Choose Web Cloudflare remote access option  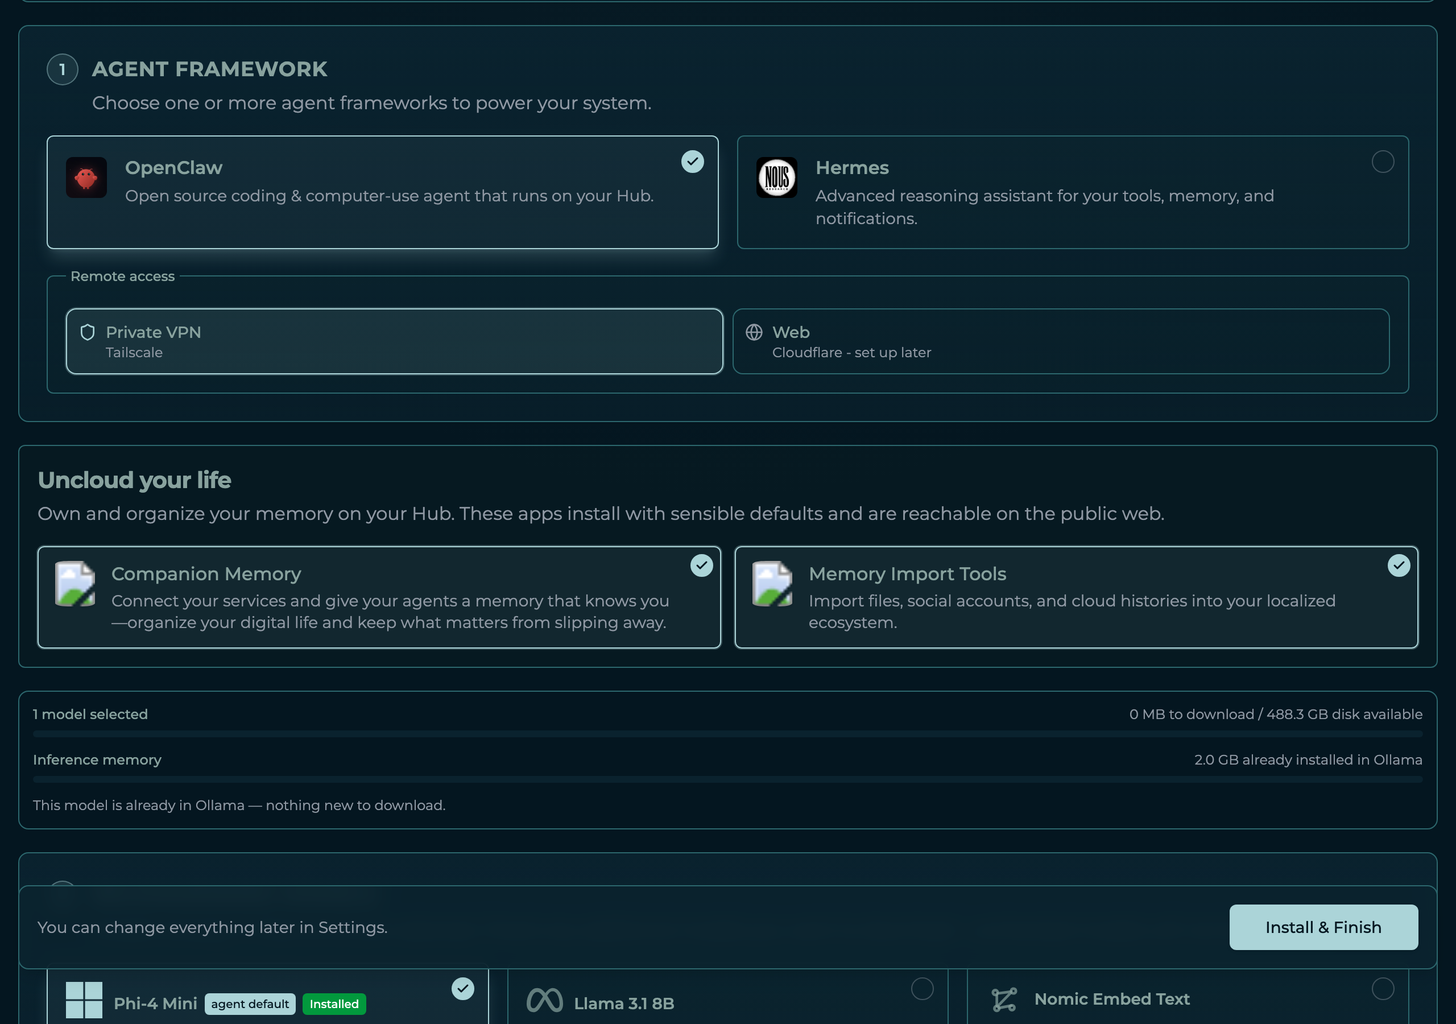[1061, 341]
